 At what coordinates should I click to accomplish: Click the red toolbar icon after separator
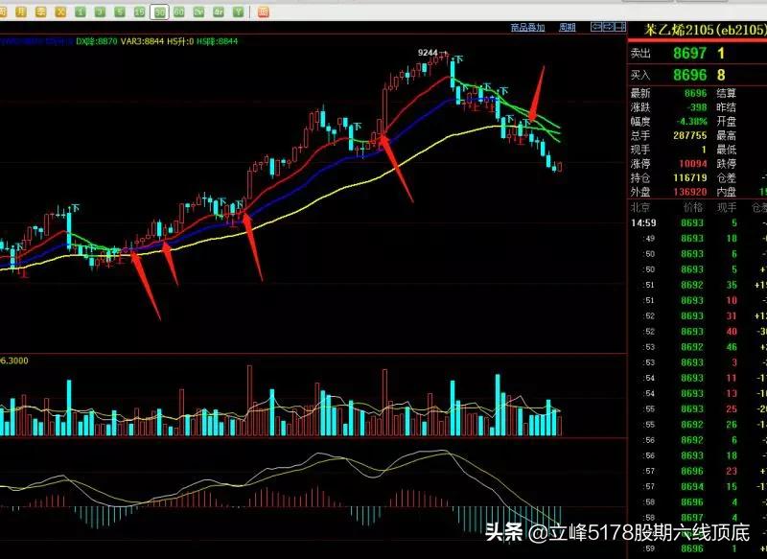[263, 12]
